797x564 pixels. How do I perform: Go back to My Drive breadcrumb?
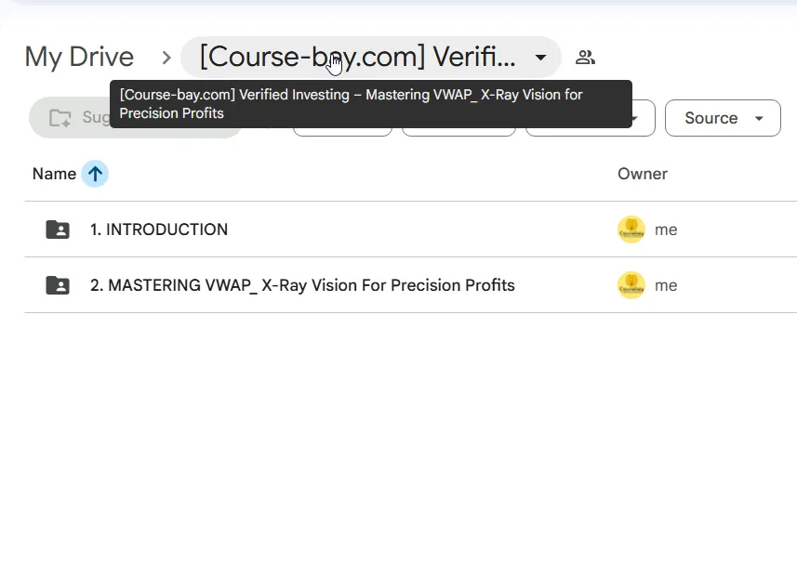tap(79, 57)
